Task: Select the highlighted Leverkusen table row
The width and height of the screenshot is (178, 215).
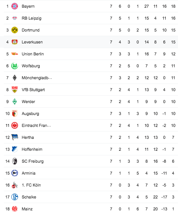Action: point(89,42)
